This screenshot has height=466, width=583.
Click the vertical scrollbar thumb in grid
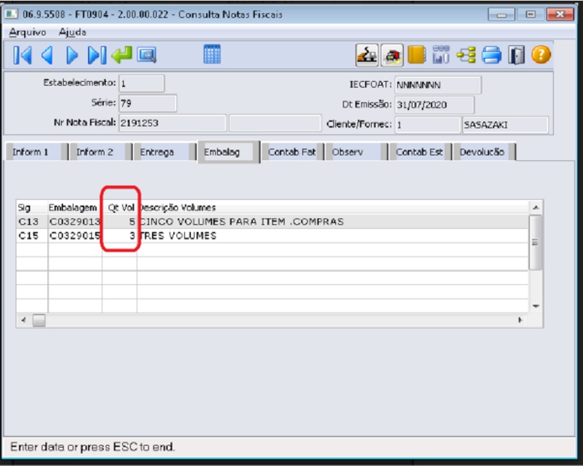[535, 242]
